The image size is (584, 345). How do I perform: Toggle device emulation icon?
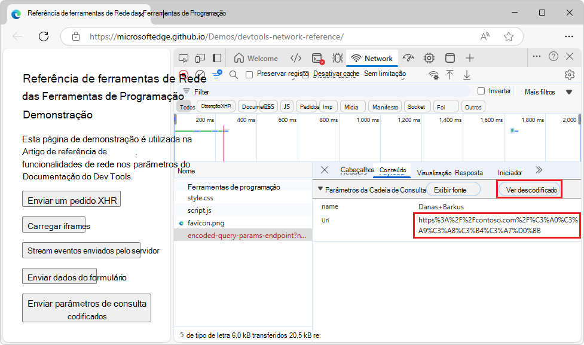click(x=200, y=58)
